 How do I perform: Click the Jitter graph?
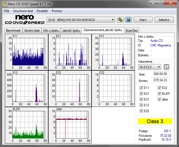coord(70,125)
